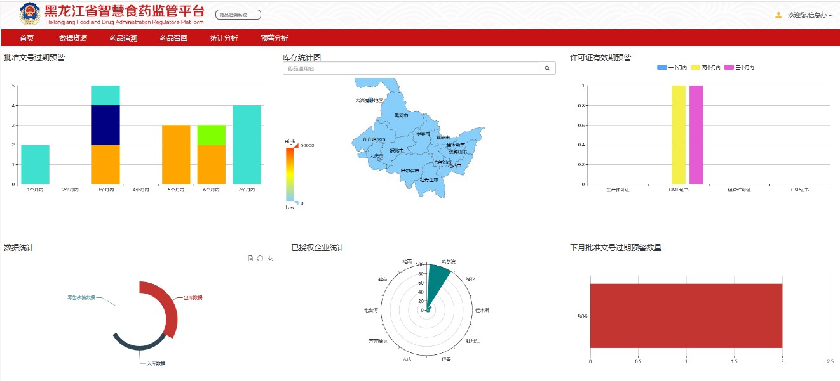
Task: Click 七台河 polar axis label
Action: click(x=371, y=310)
